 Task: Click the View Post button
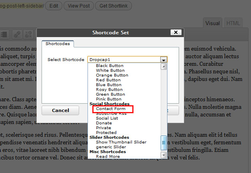(79, 6)
